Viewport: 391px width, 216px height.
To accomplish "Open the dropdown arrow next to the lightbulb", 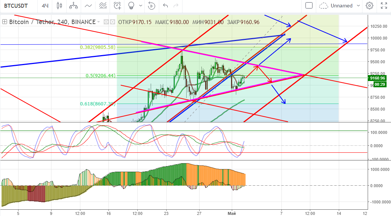I will [x=140, y=6].
